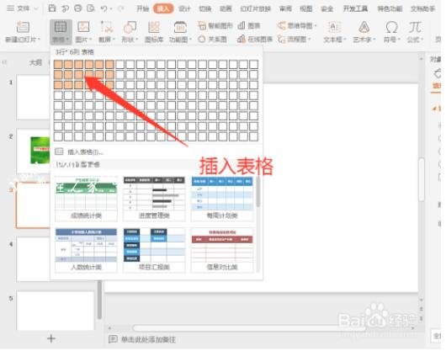Click 关系图 (Relationship Diagram) button

click(212, 39)
